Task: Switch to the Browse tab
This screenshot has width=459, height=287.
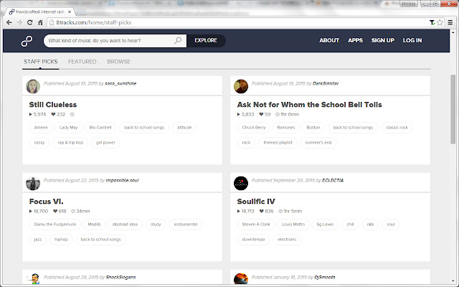Action: [118, 62]
